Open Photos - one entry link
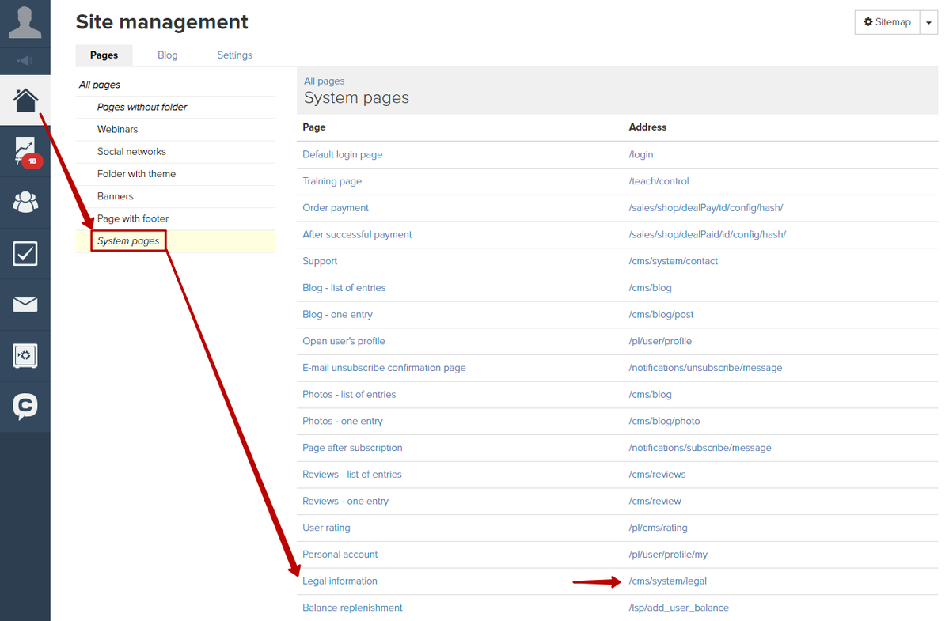Viewport: 949px width, 621px height. pos(343,421)
